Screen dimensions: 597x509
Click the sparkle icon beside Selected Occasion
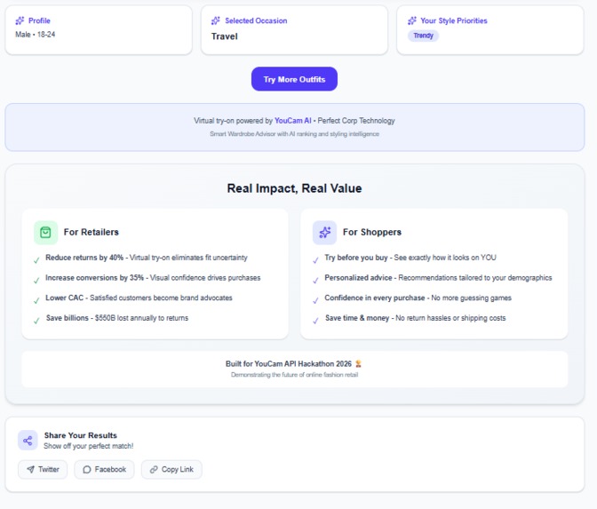click(216, 20)
